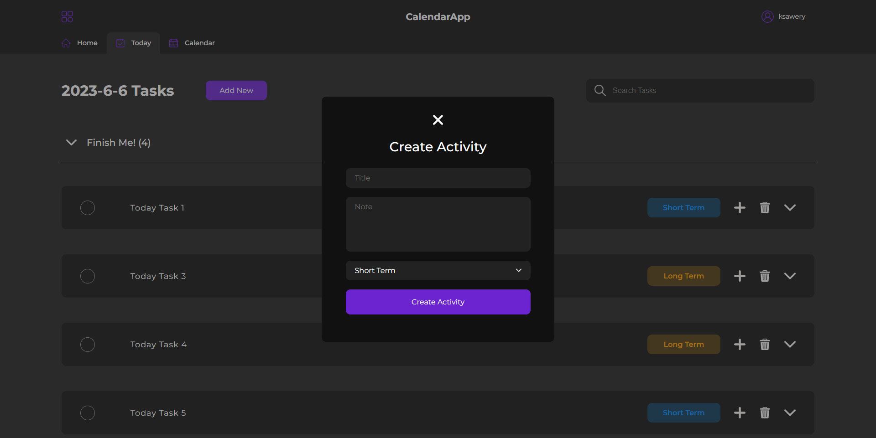Expand Today Task 4 details chevron
Viewport: 876px width, 438px height.
pos(790,345)
